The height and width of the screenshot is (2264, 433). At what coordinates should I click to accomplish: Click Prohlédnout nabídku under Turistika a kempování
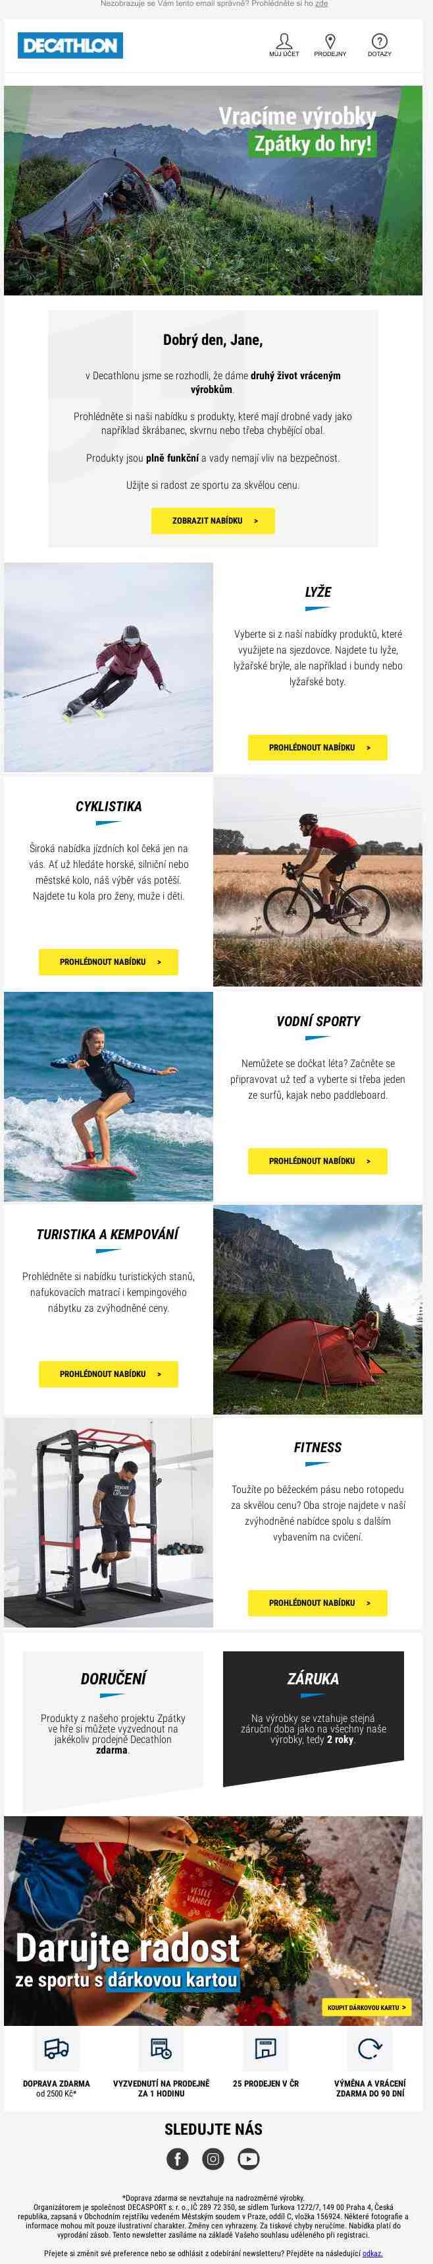pyautogui.click(x=109, y=1374)
